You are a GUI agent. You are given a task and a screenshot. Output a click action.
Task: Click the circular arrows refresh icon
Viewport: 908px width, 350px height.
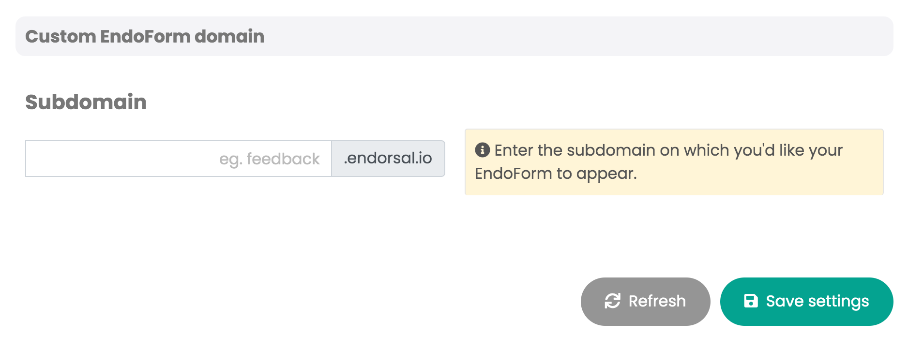612,301
